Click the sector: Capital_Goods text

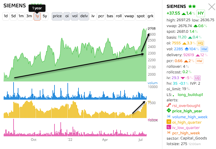(187, 138)
